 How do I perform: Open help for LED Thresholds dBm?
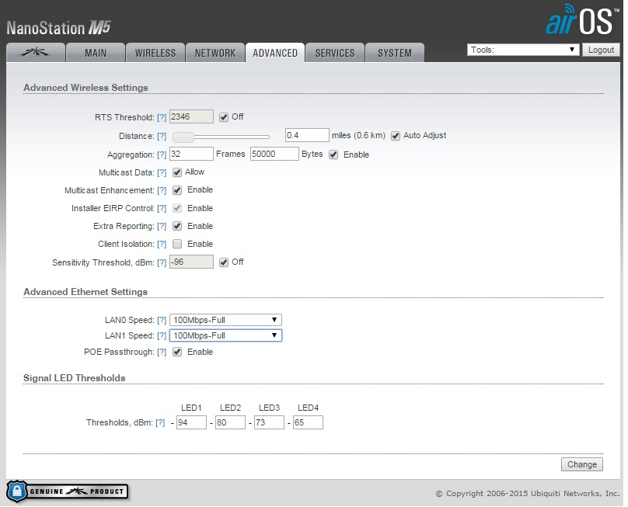point(160,422)
